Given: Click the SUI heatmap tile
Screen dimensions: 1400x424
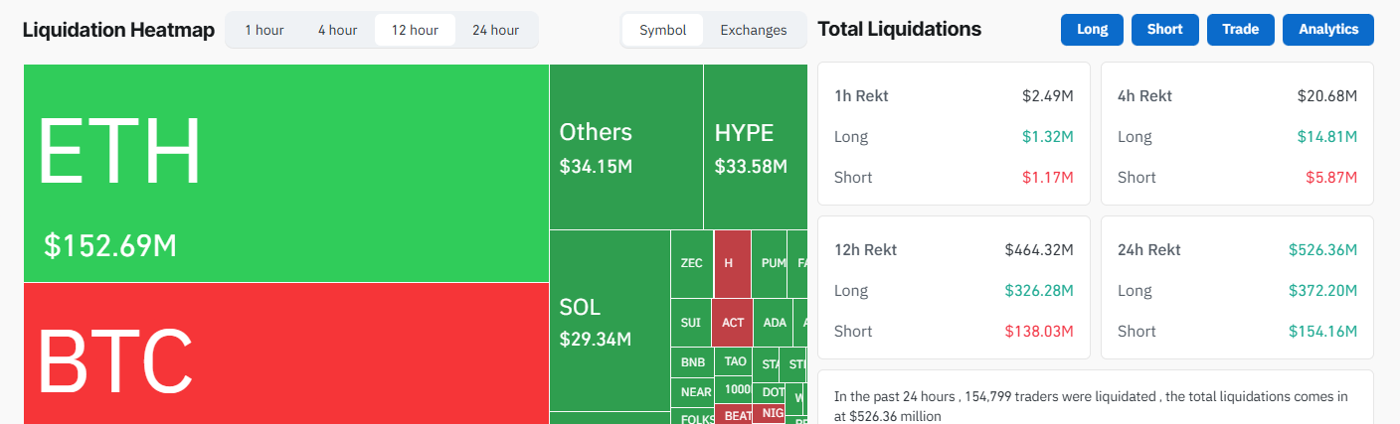Looking at the screenshot, I should point(691,323).
